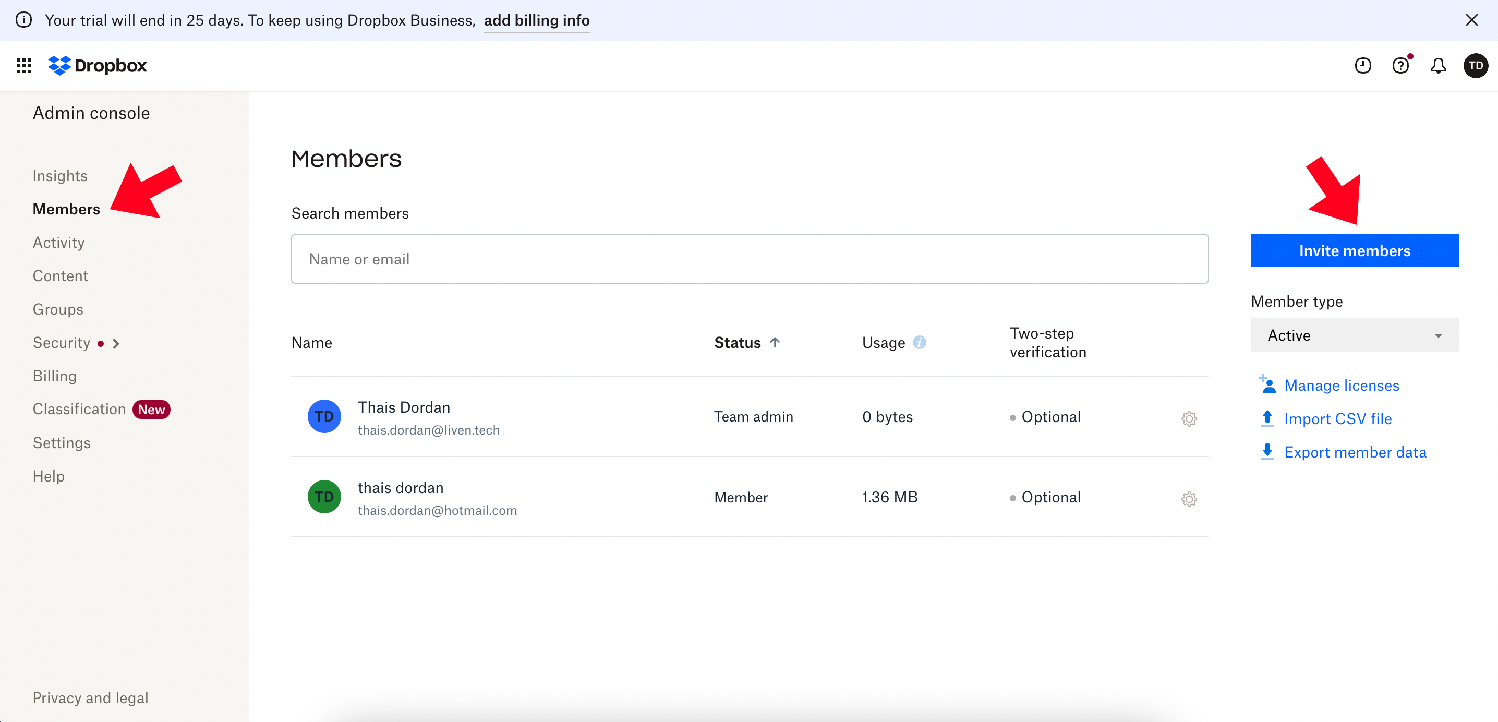Open the notifications bell icon
Image resolution: width=1498 pixels, height=722 pixels.
pos(1438,66)
